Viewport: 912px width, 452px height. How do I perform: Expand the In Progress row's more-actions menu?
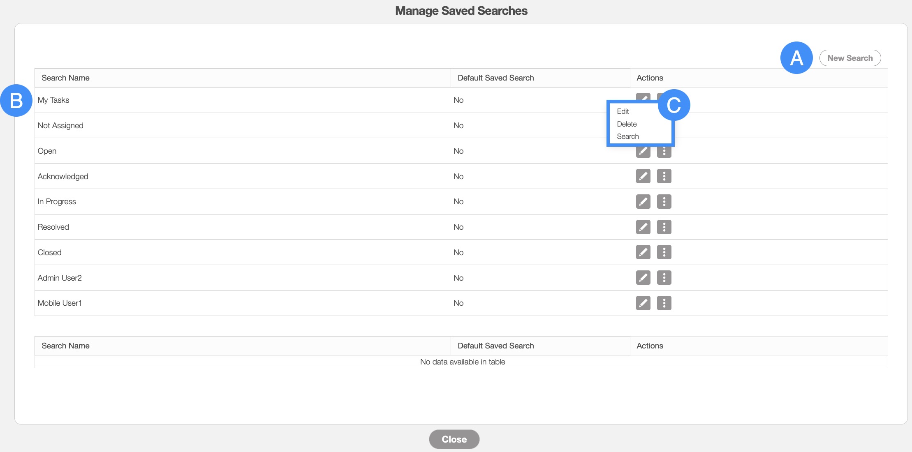[664, 202]
